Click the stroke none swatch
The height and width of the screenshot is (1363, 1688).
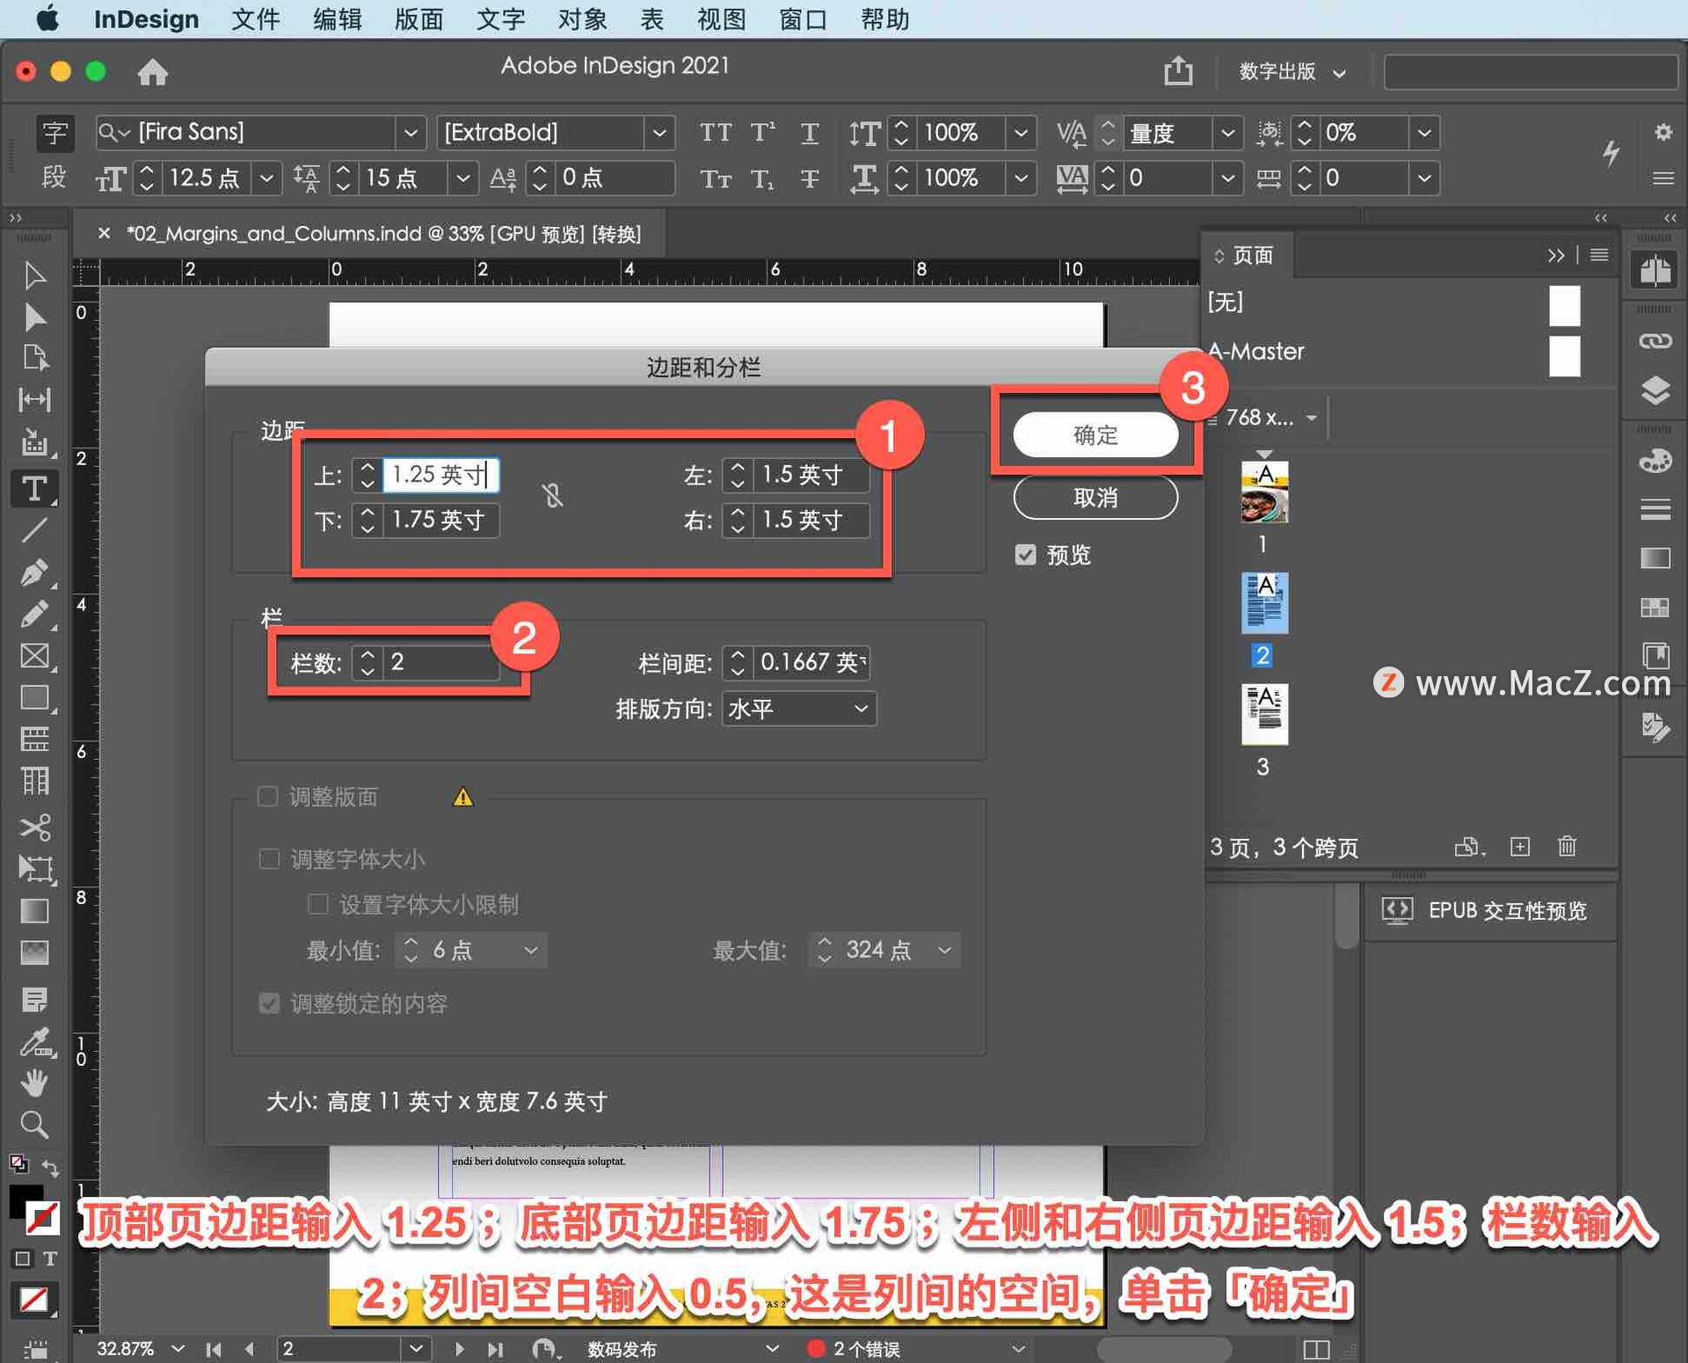click(x=43, y=1217)
